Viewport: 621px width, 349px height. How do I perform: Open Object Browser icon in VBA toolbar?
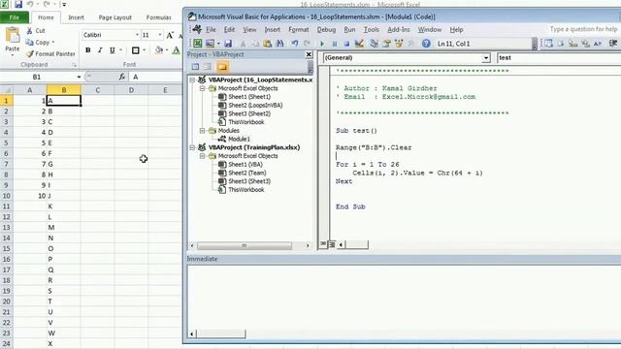click(x=399, y=44)
